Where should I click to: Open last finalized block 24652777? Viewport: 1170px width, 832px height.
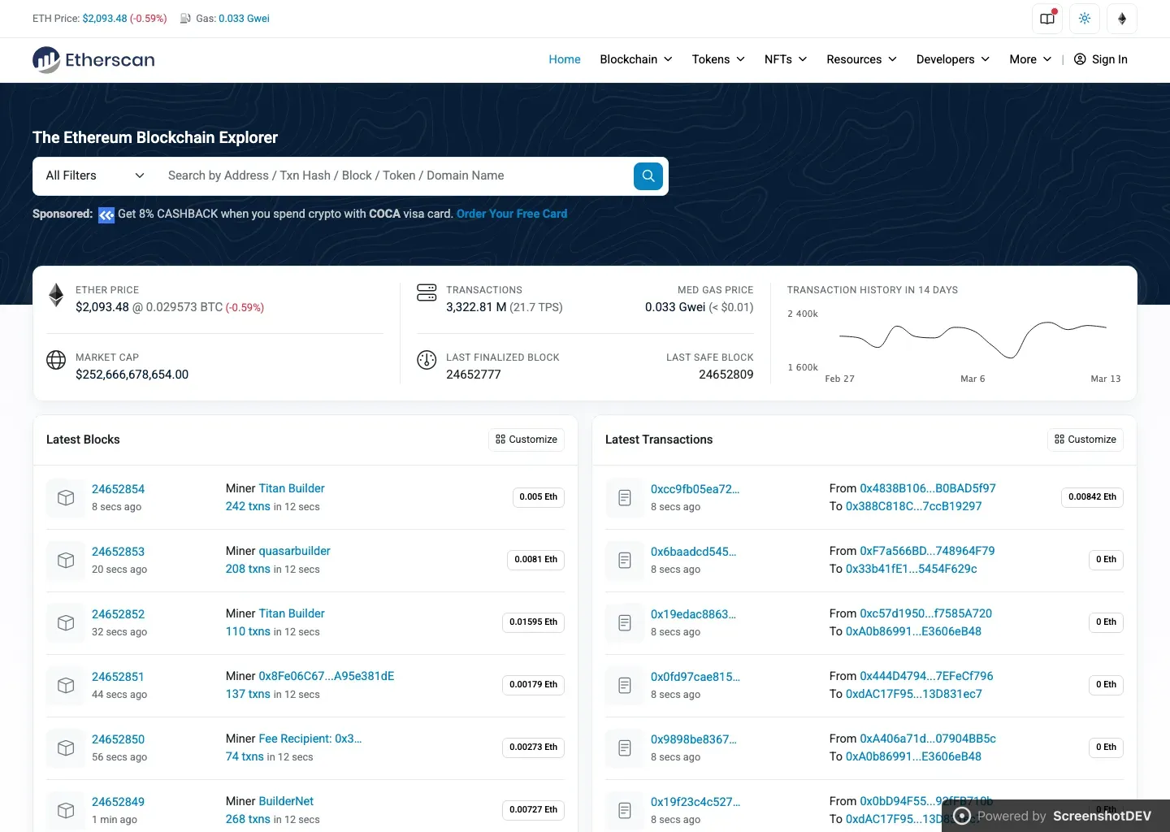[x=474, y=375]
